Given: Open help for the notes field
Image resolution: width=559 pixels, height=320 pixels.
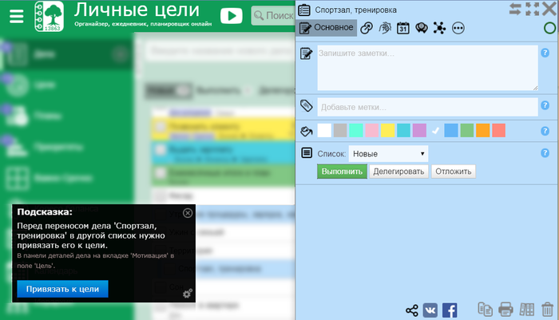Looking at the screenshot, I should 545,53.
